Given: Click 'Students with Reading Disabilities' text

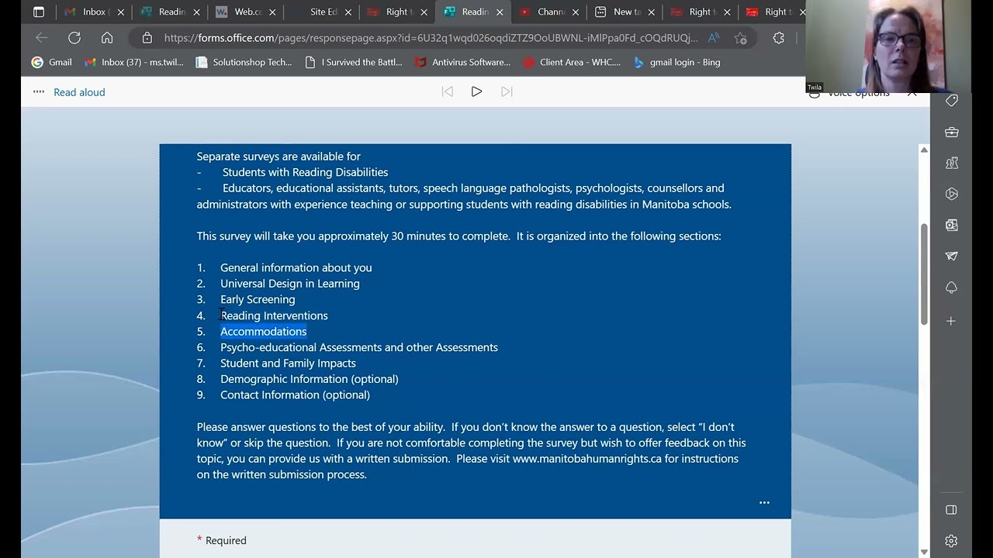Looking at the screenshot, I should (305, 172).
